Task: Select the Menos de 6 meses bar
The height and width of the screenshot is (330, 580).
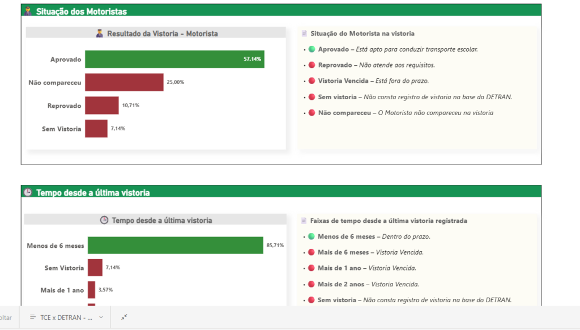Action: click(x=175, y=245)
